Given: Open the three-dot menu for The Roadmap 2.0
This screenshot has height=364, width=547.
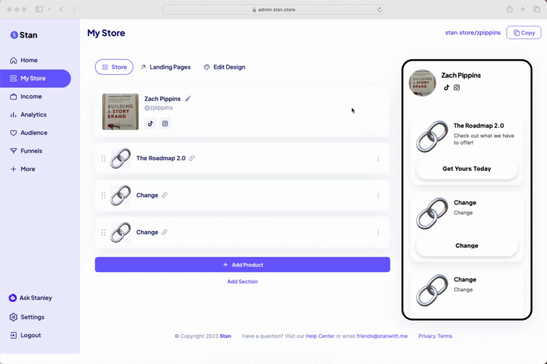Looking at the screenshot, I should [378, 158].
